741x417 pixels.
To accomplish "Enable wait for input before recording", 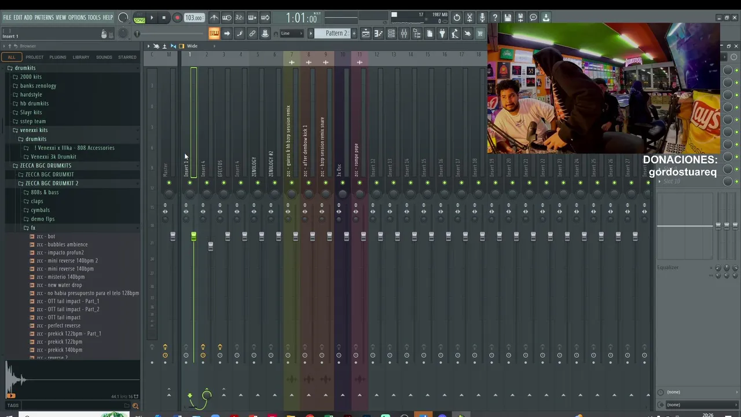I will coord(227,17).
